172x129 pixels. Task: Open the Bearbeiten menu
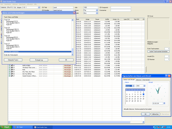tap(8, 4)
